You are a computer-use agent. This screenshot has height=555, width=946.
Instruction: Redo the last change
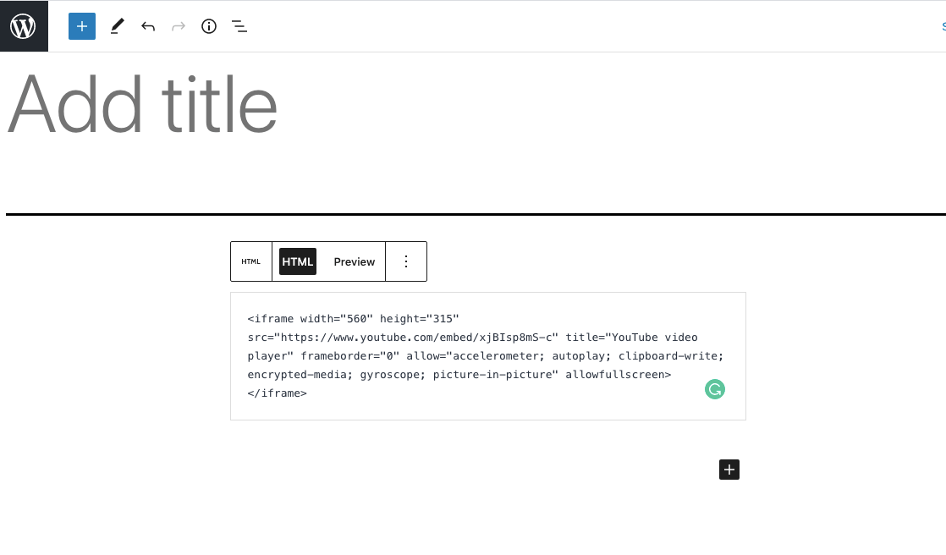pyautogui.click(x=178, y=26)
